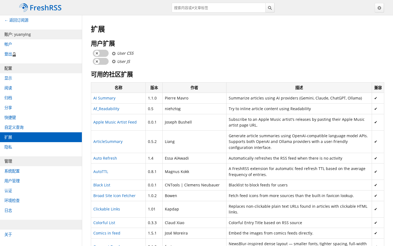Open 系统配置 system configuration

click(41, 171)
